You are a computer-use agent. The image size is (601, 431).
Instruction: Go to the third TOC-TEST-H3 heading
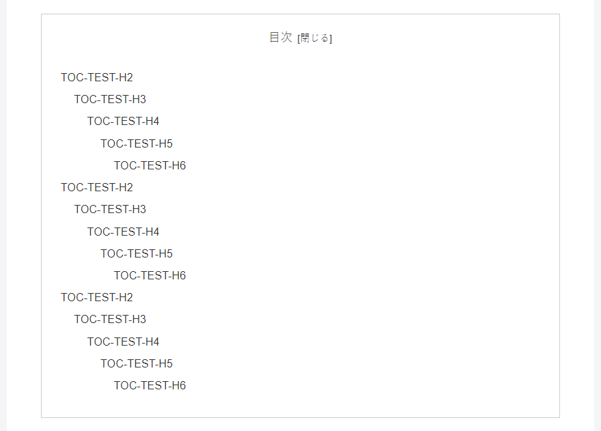(110, 319)
